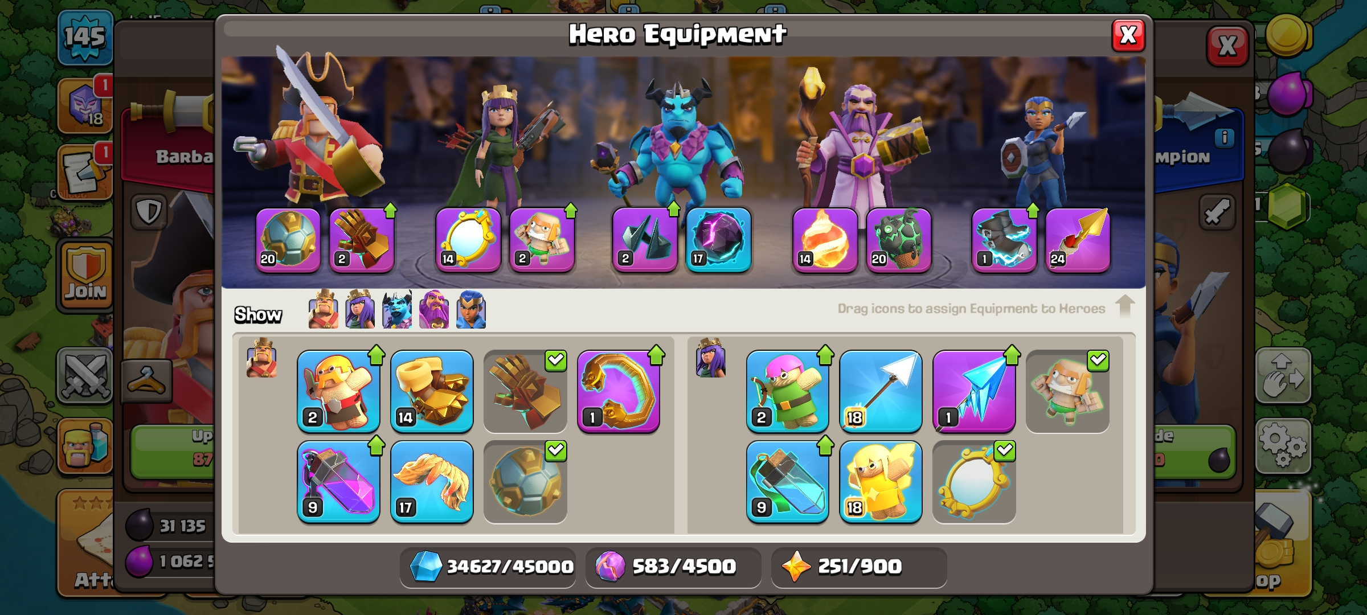Filter equipment by Barbarian King portrait

(x=323, y=310)
